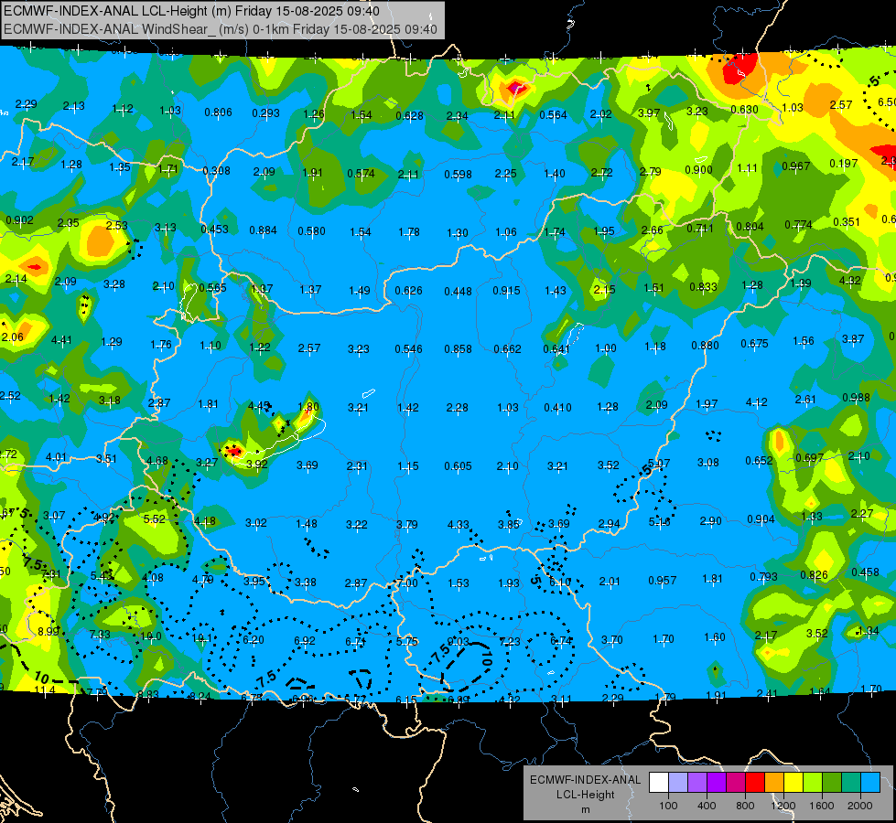
Task: Click the wind shear value 0.628
Action: point(410,116)
